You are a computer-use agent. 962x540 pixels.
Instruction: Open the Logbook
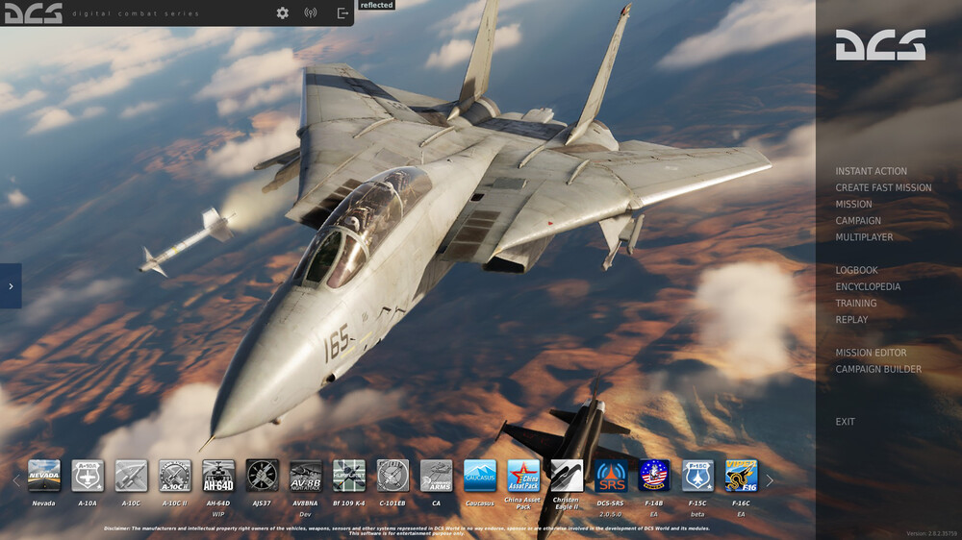(x=856, y=270)
